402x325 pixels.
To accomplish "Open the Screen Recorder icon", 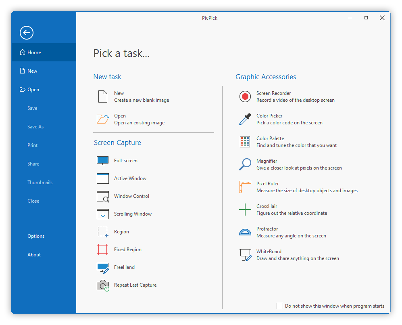I will pos(245,96).
